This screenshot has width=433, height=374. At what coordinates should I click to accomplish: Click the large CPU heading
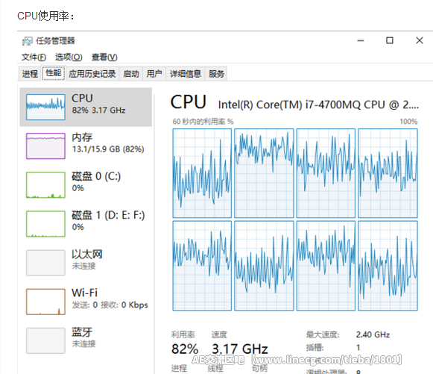(x=189, y=102)
